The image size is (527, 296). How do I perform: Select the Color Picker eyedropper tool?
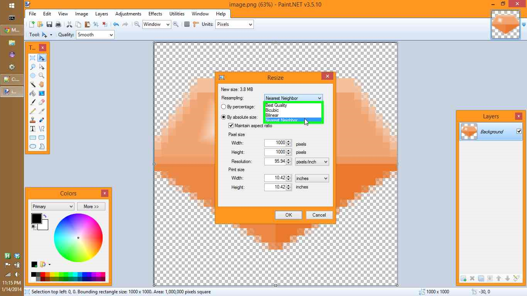42,111
